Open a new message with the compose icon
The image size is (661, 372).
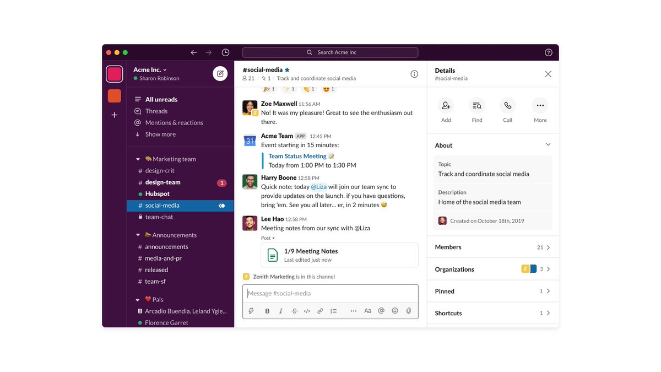[x=220, y=73]
